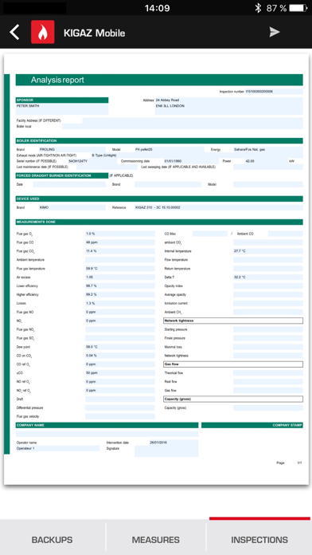Tap the back arrow icon

(x=14, y=32)
